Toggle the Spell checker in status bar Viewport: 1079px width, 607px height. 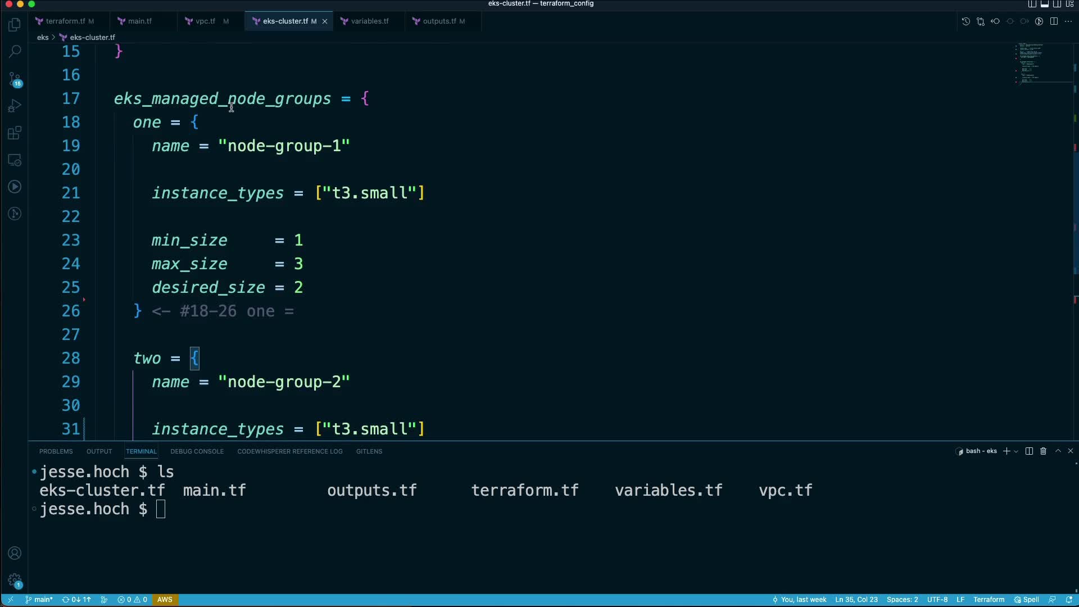1026,600
